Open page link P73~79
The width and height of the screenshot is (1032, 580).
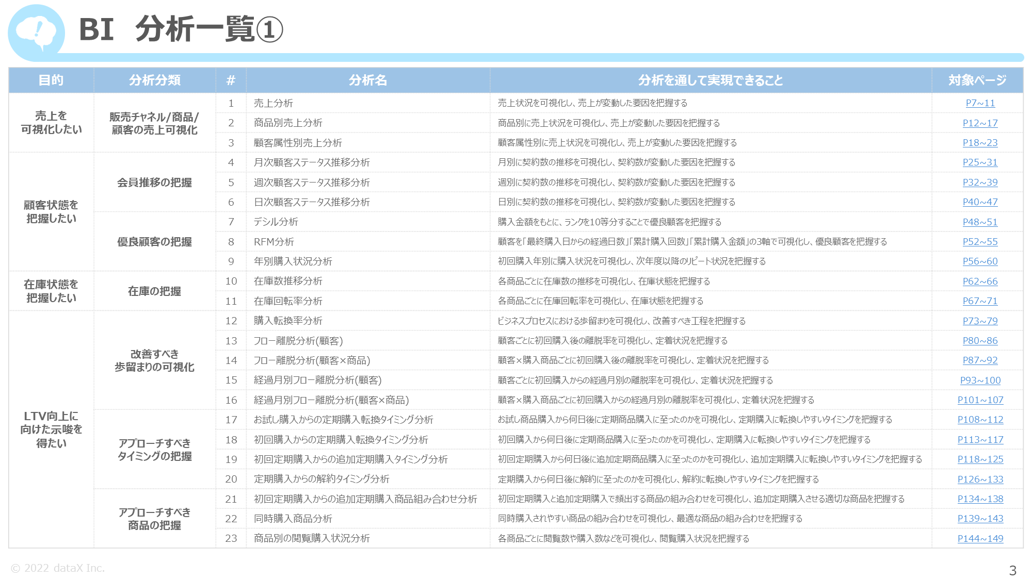click(x=980, y=321)
